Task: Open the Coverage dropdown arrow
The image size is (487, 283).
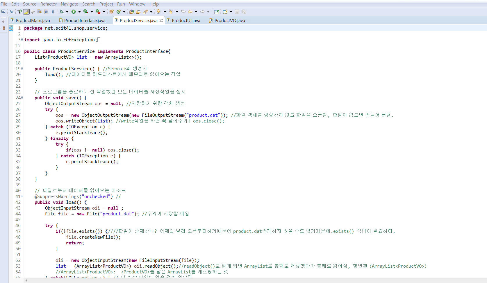Action: coord(92,12)
